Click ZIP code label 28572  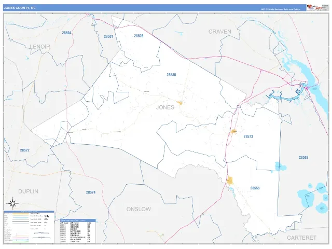[25, 150]
